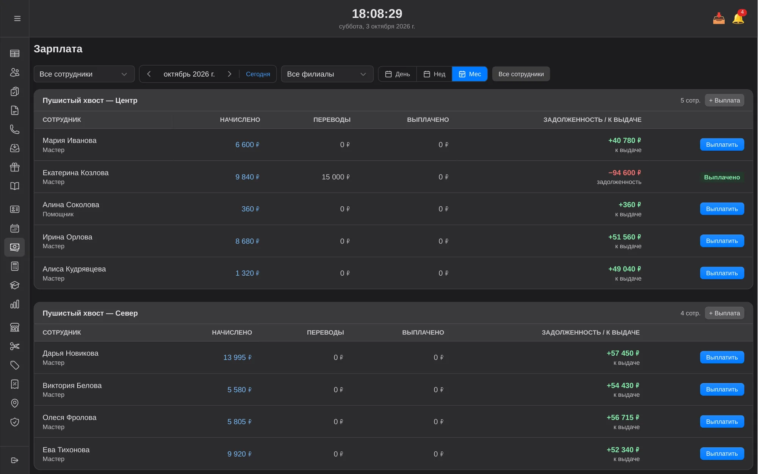Viewport: 758px width, 474px height.
Task: Open the clipboard checklist icon in sidebar
Action: [15, 91]
